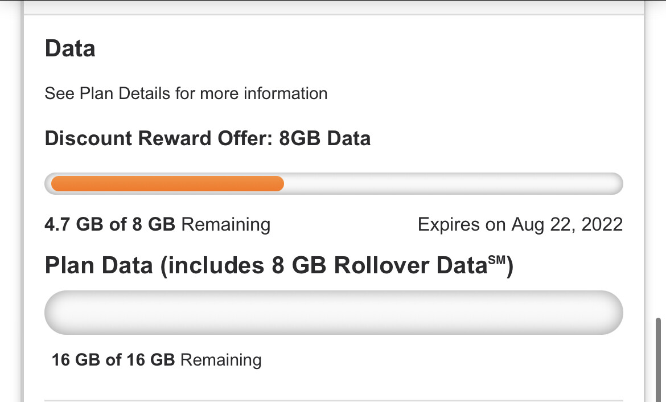Click the "Expires on" label
The image size is (666, 402).
pos(461,224)
